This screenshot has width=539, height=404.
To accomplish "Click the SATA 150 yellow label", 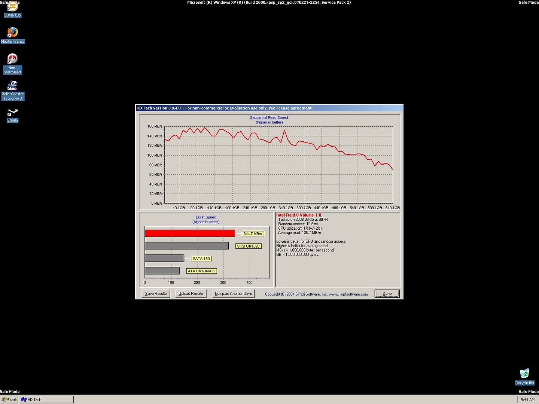I will pyautogui.click(x=201, y=258).
